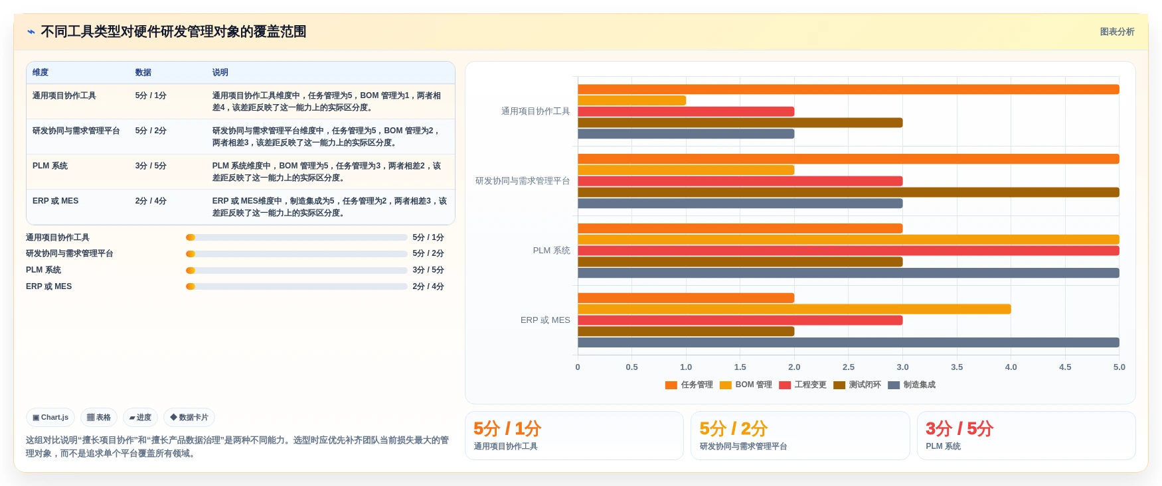
Task: Select the 表格 tag chip
Action: (x=99, y=418)
